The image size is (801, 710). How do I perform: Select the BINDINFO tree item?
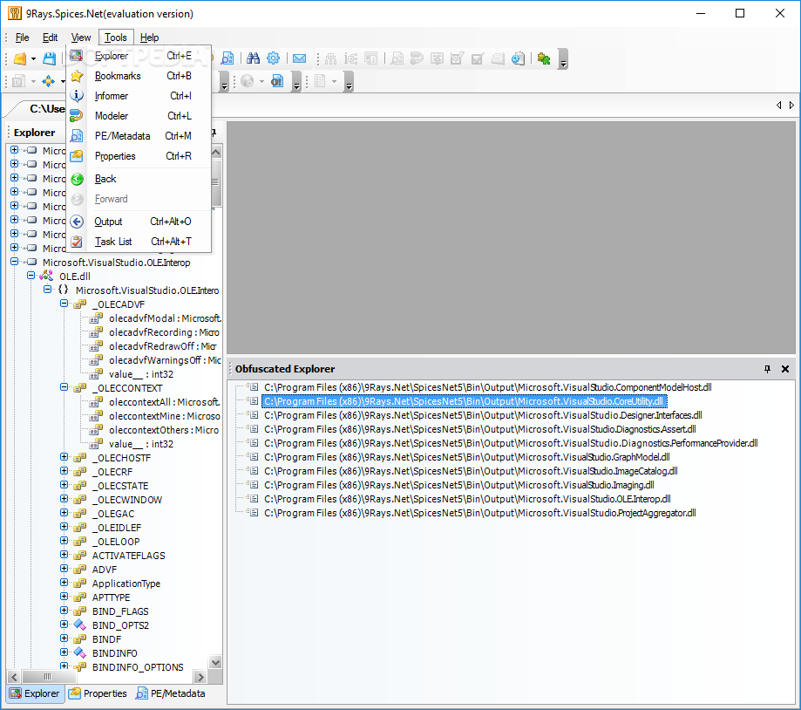coord(115,653)
